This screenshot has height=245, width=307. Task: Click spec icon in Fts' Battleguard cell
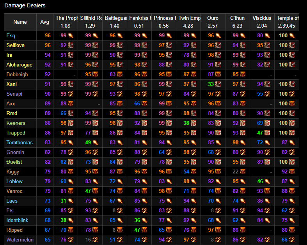click(120, 210)
